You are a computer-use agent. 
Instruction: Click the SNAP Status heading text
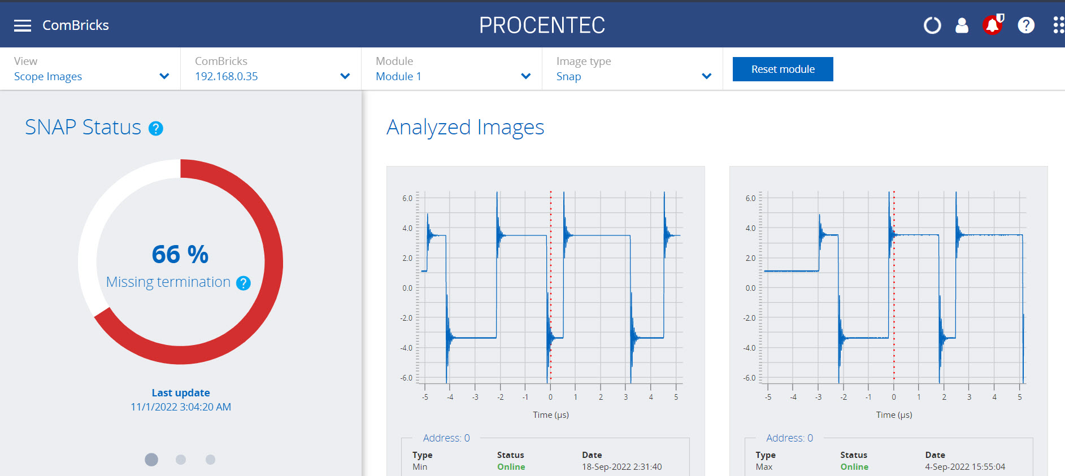[x=83, y=128]
